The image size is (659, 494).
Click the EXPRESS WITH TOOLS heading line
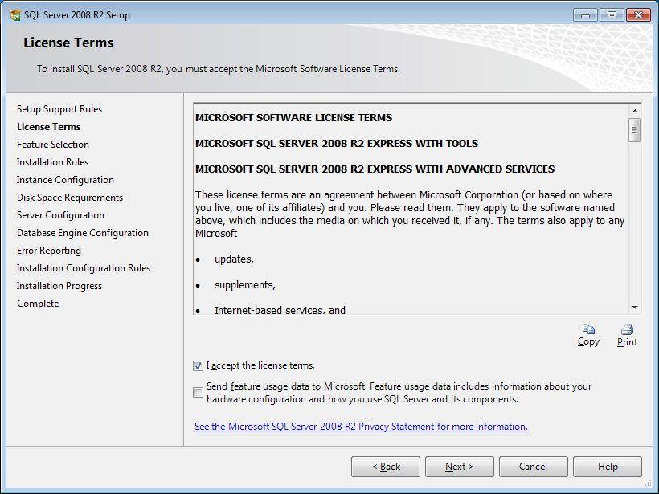pyautogui.click(x=337, y=143)
